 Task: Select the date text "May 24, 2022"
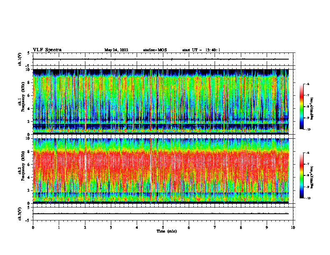point(116,50)
